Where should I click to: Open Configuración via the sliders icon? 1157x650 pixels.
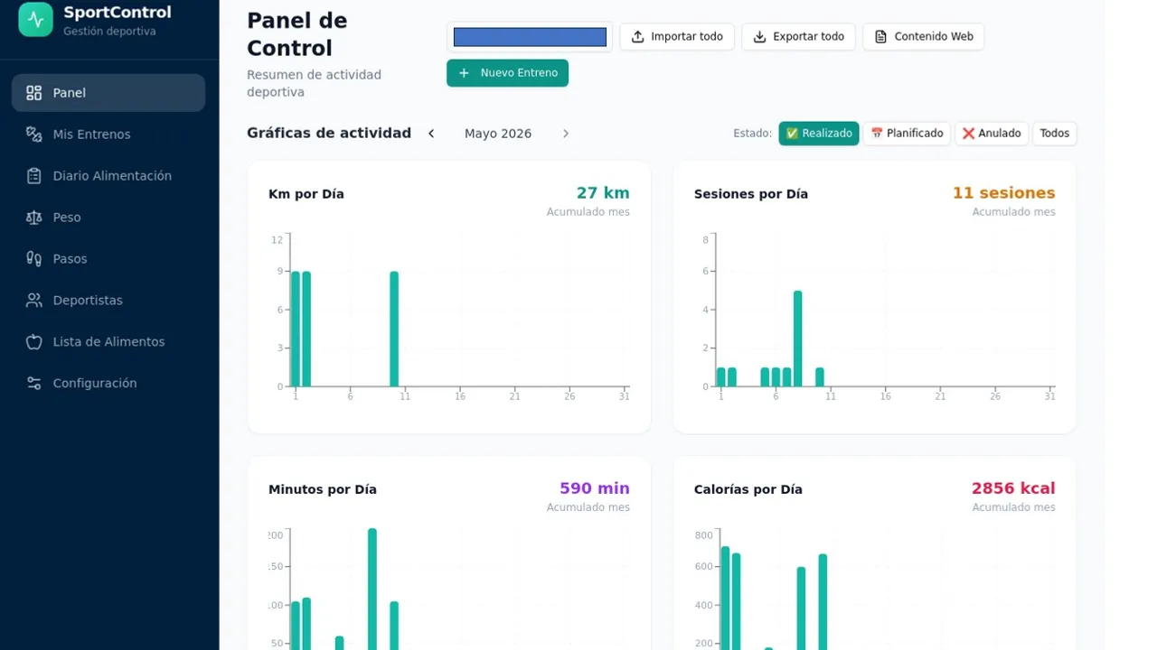click(34, 384)
